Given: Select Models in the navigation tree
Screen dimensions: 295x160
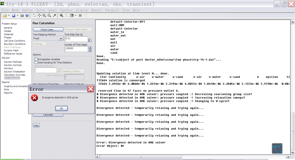Looking at the screenshot, I should coord(7,31).
